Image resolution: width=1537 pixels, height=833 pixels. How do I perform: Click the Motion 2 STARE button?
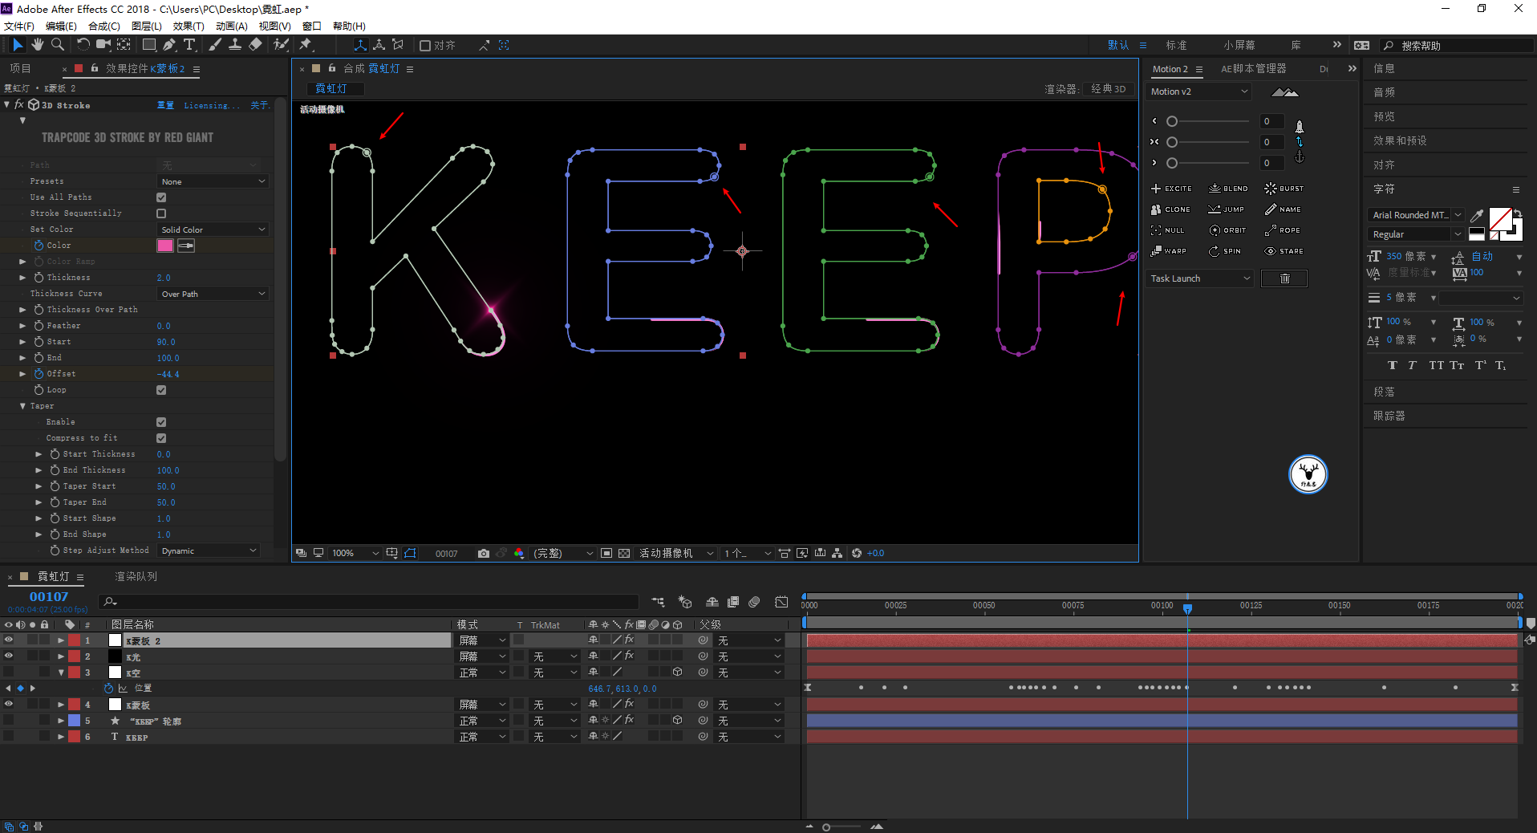(x=1284, y=251)
